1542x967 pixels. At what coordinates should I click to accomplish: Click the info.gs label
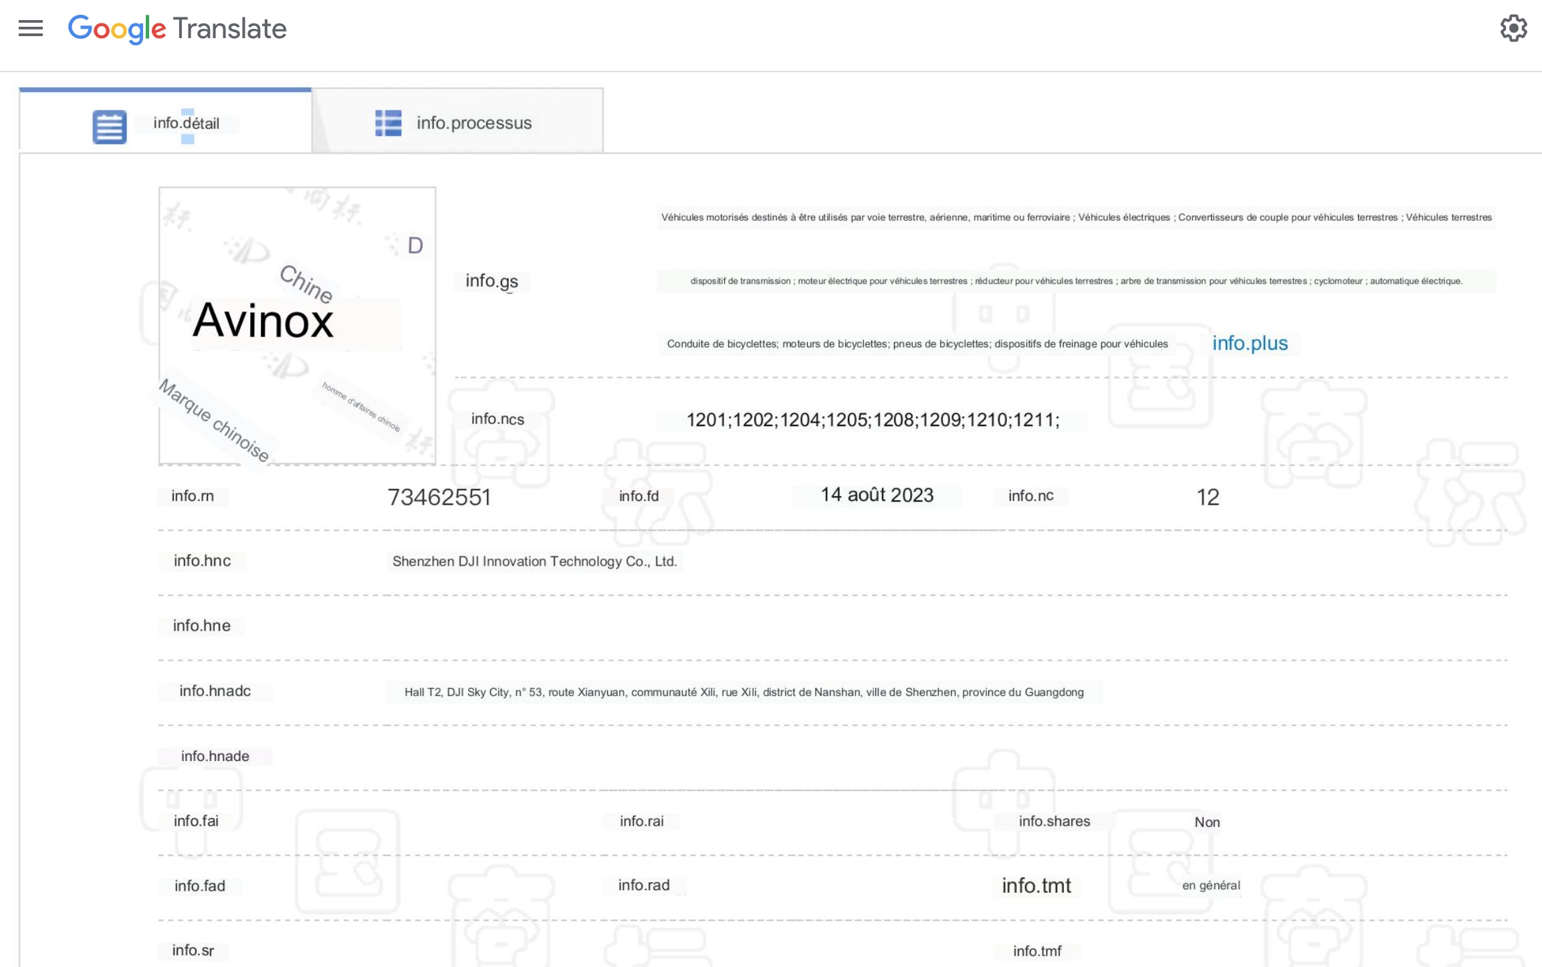(x=491, y=281)
